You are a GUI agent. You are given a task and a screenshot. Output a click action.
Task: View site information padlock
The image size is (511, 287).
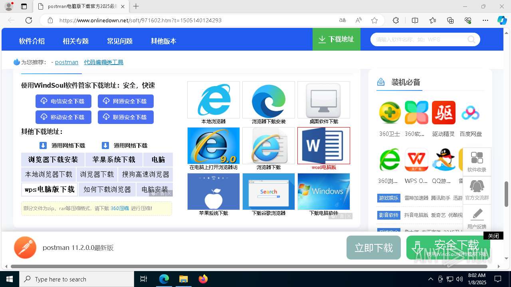point(50,20)
